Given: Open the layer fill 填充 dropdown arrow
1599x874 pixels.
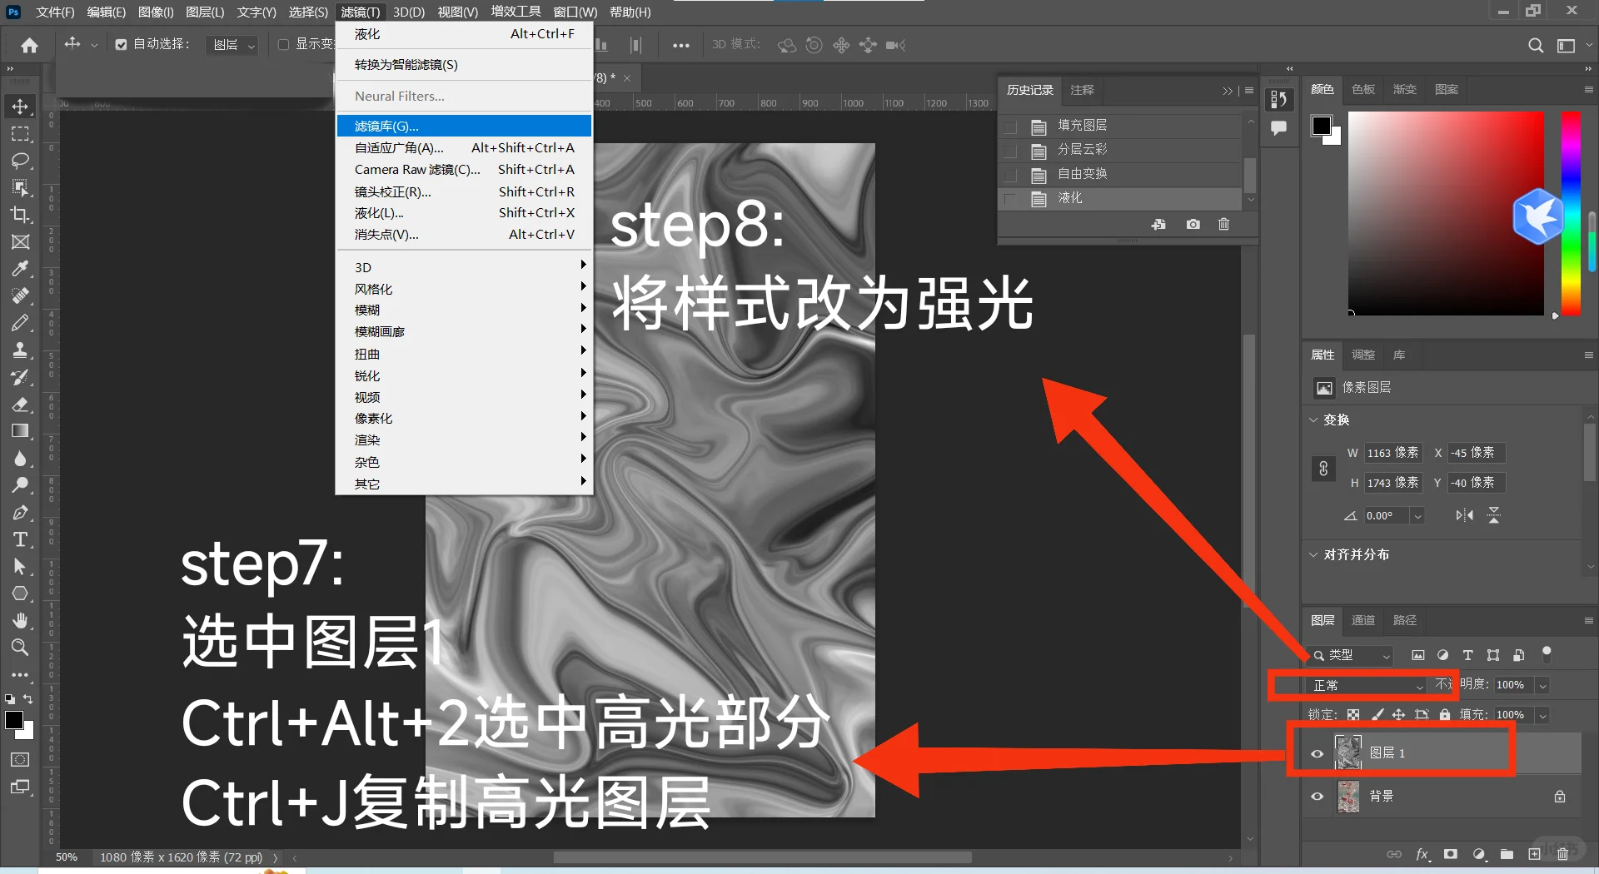Looking at the screenshot, I should click(x=1542, y=715).
